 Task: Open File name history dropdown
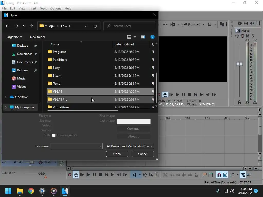pyautogui.click(x=100, y=146)
